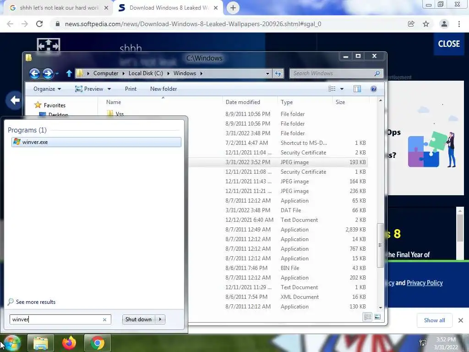This screenshot has width=469, height=352.
Task: Click Print in Explorer toolbar
Action: pyautogui.click(x=131, y=89)
